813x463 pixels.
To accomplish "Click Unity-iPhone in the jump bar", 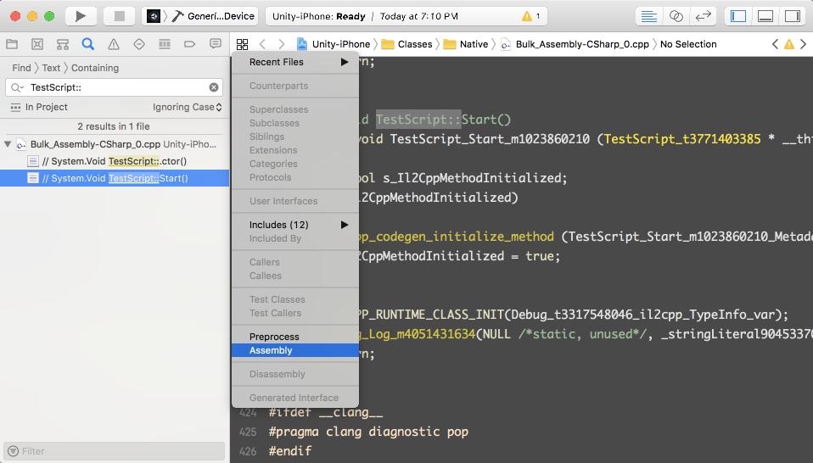I will 334,44.
